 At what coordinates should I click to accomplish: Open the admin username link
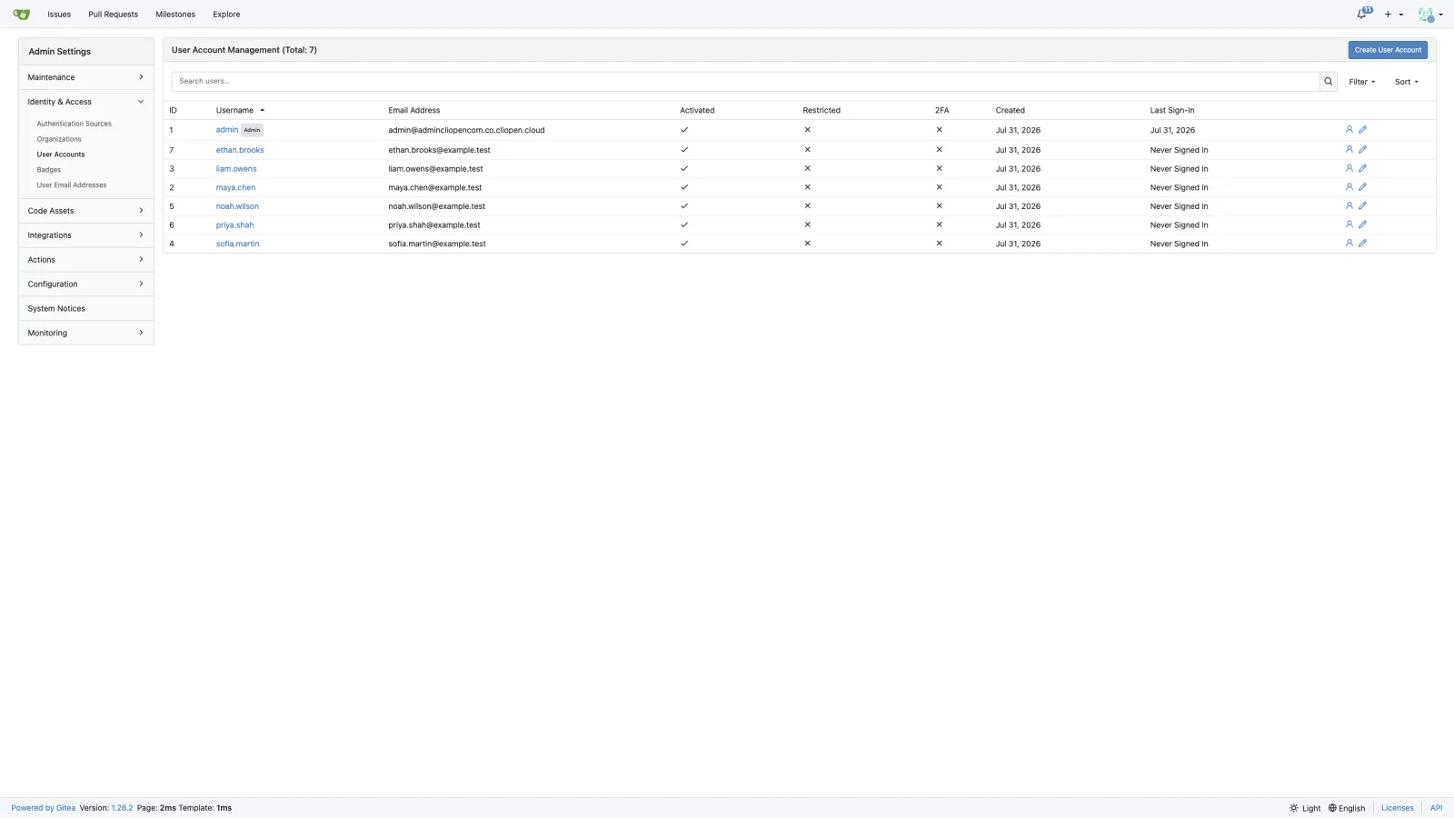tap(227, 130)
